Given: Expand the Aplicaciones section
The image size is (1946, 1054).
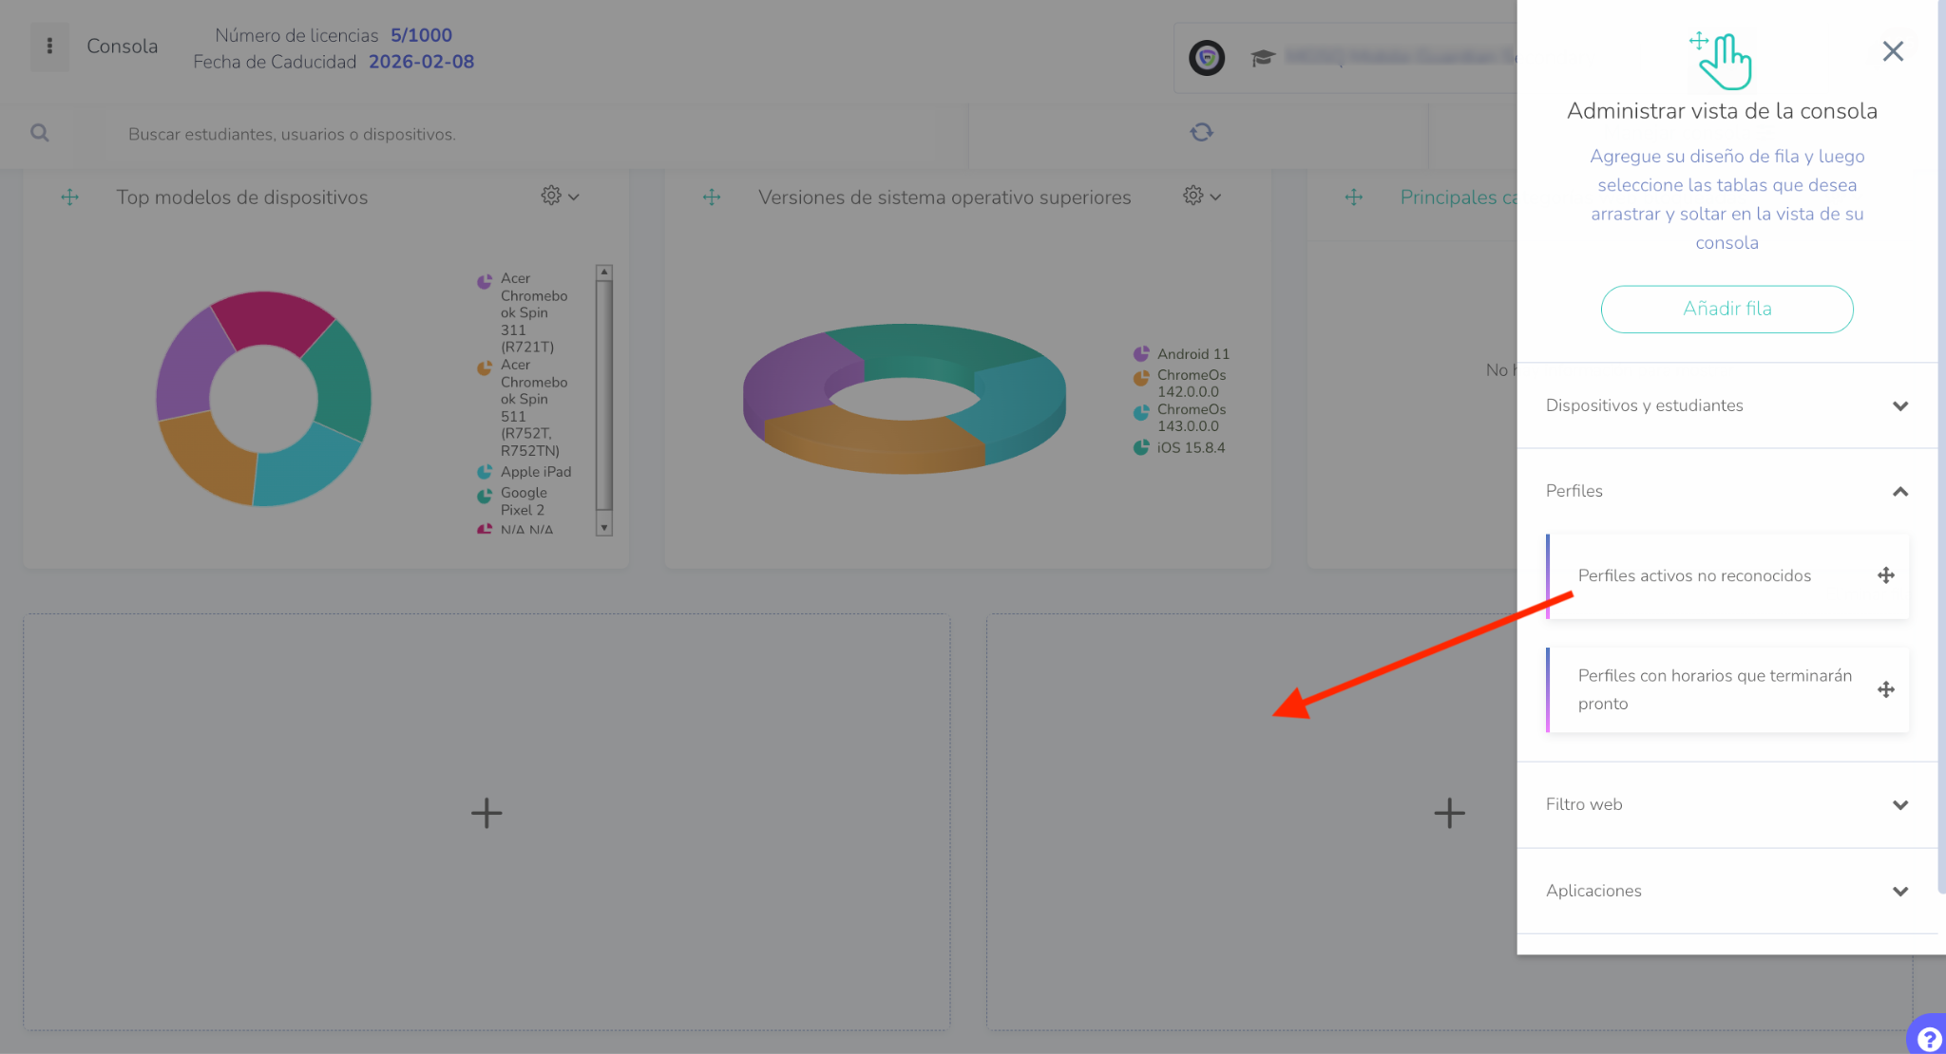Looking at the screenshot, I should tap(1899, 892).
